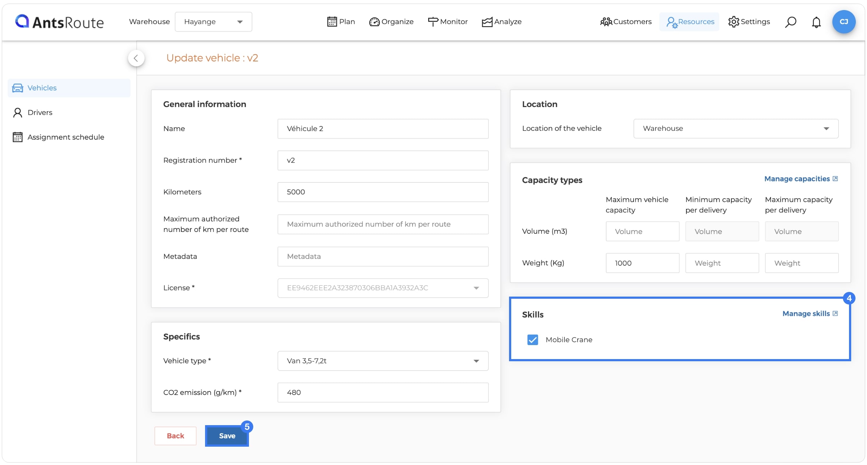Open notifications bell icon

coord(816,22)
